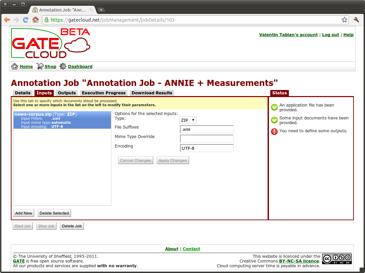Click the green check for application file status
This screenshot has height=273, width=365.
tap(274, 107)
